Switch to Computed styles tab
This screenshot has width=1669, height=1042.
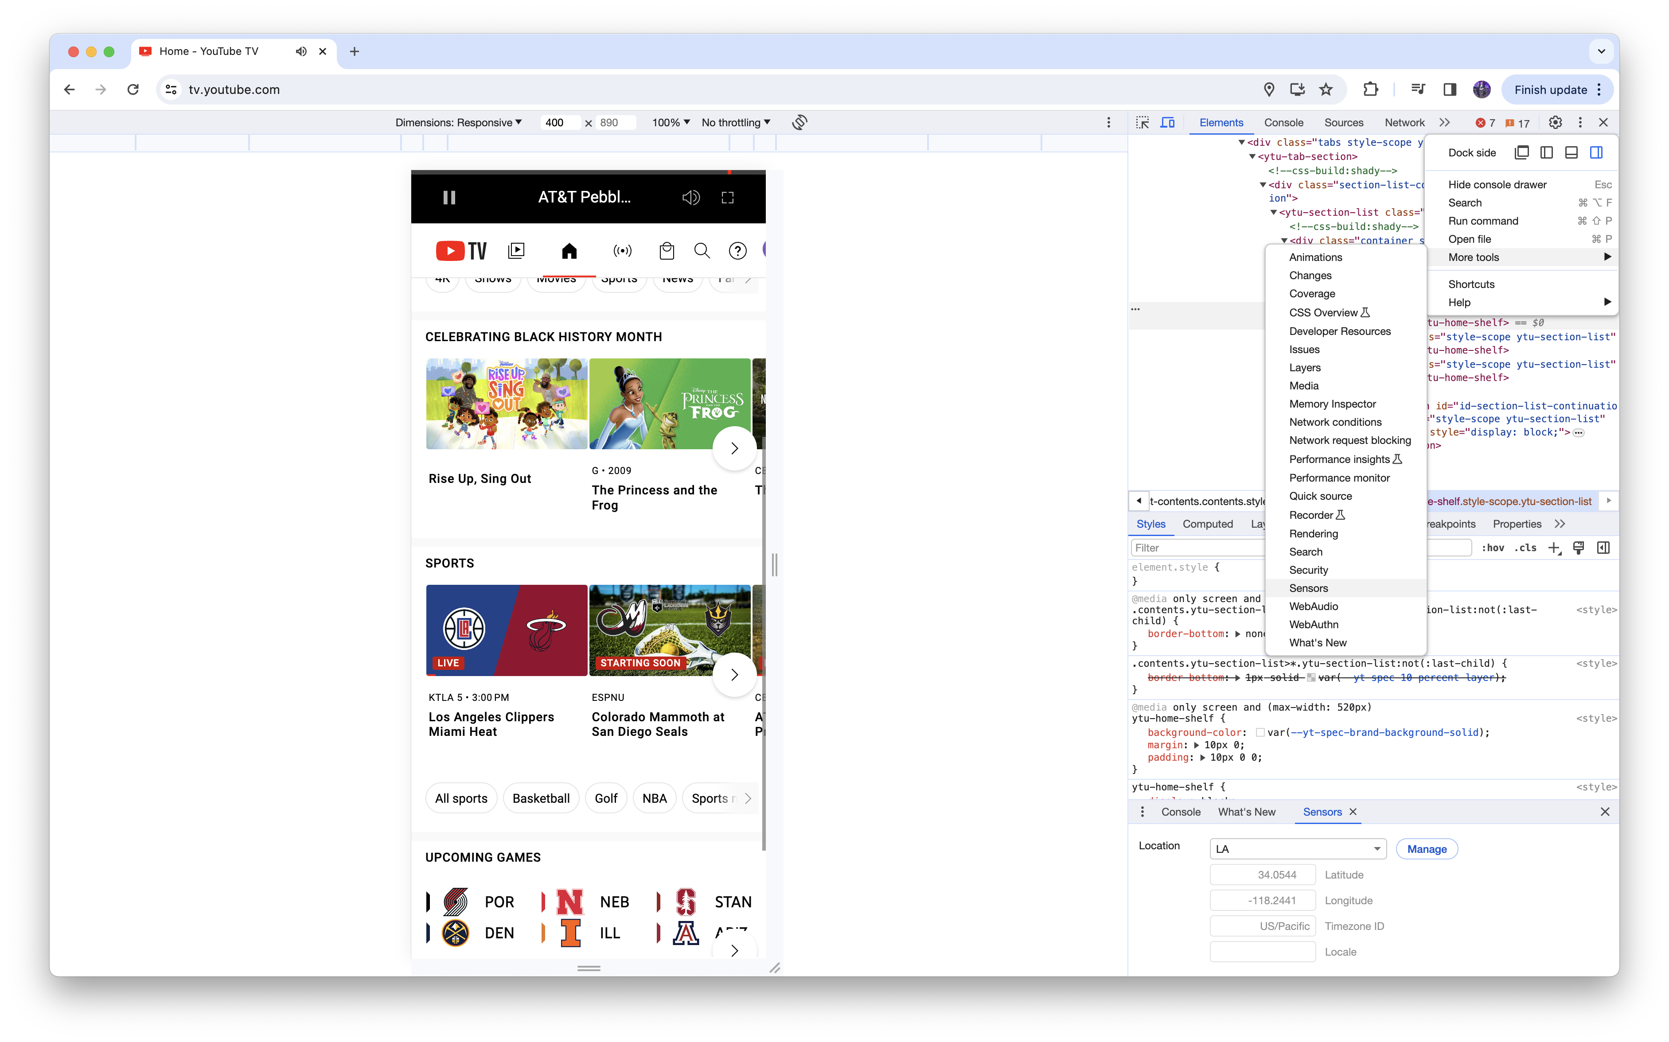[x=1207, y=525]
